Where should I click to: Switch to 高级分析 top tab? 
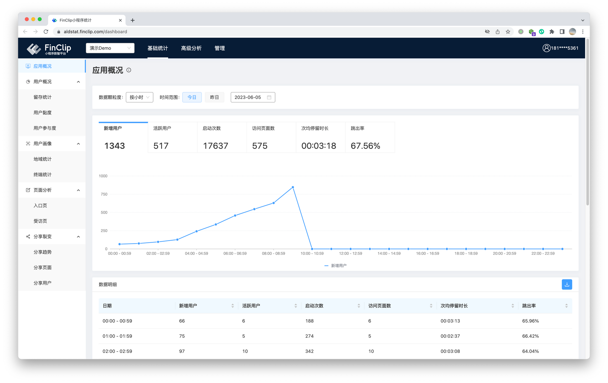(x=191, y=48)
